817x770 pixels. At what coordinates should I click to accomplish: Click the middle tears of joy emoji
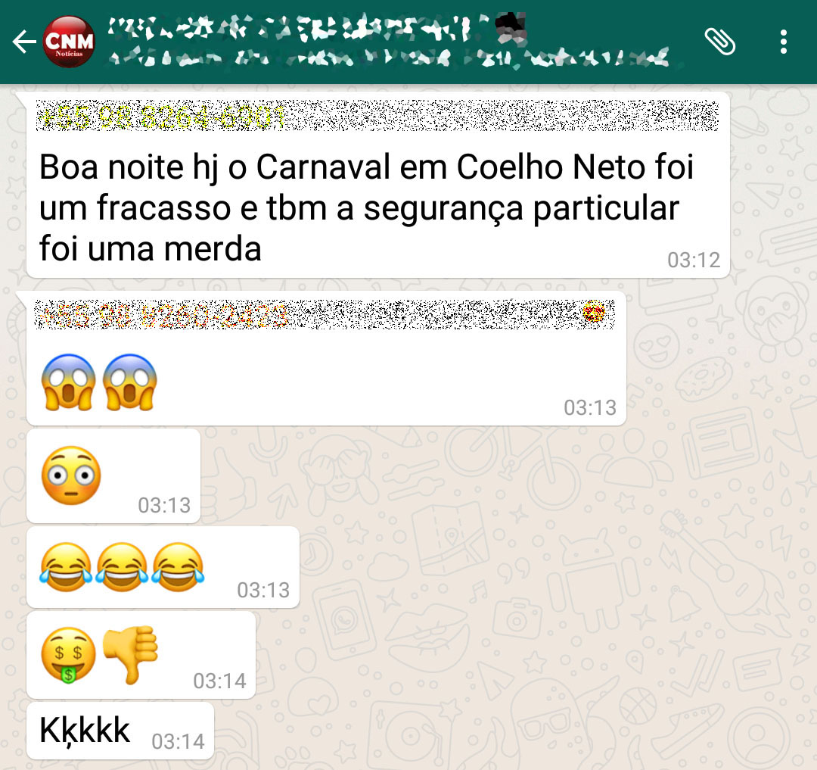[x=122, y=566]
